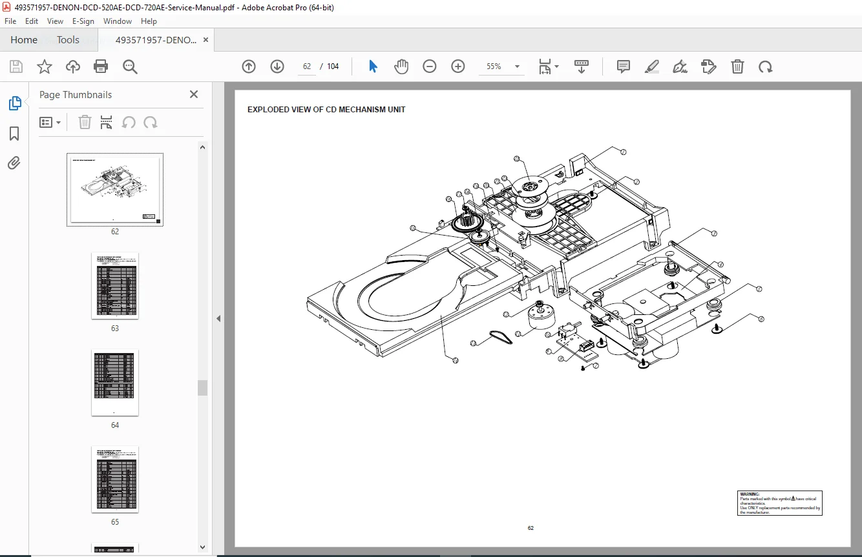
Task: Rotate the page with the toolbar rotate icon
Action: (x=766, y=66)
